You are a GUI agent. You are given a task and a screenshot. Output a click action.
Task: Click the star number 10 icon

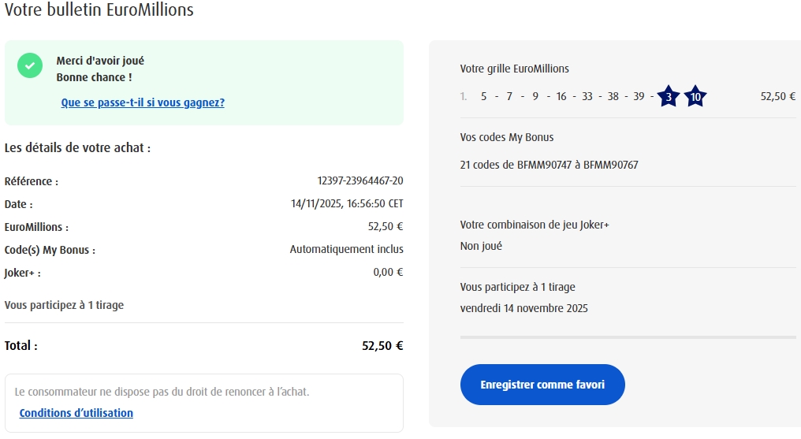coord(695,97)
